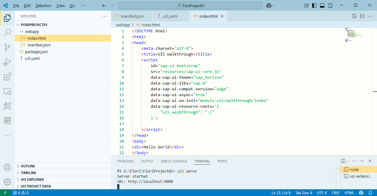Expand the OUTLINE section
This screenshot has height=196, width=377.
tap(63, 166)
